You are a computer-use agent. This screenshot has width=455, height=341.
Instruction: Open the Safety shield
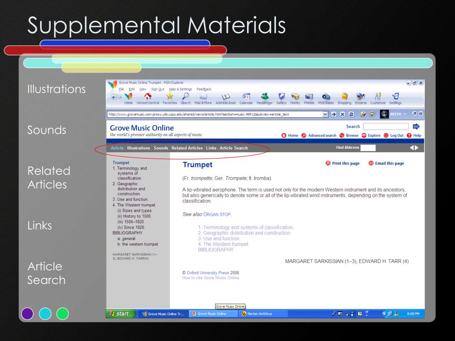click(x=281, y=99)
